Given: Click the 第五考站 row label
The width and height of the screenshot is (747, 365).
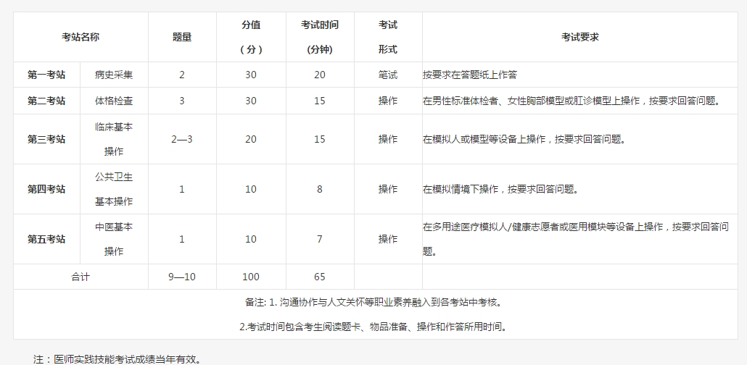Looking at the screenshot, I should (46, 239).
